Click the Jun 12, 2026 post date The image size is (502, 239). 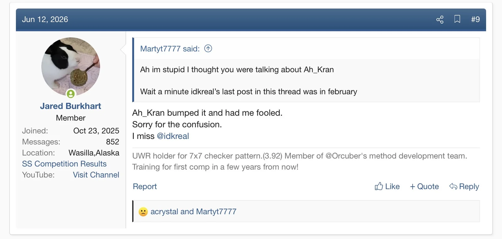45,19
